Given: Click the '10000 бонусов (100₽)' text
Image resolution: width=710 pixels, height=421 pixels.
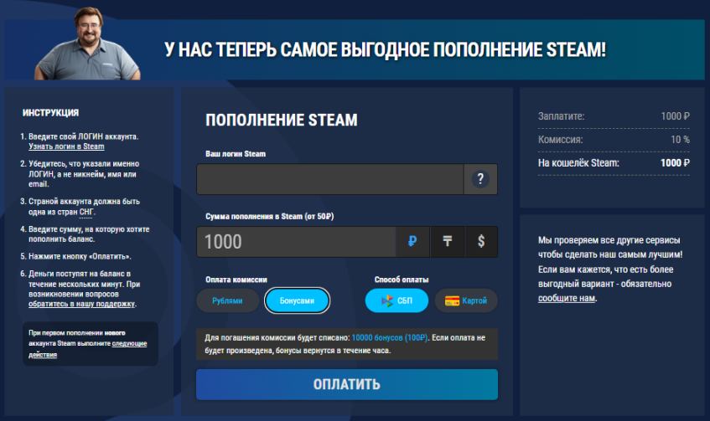Looking at the screenshot, I should click(390, 338).
